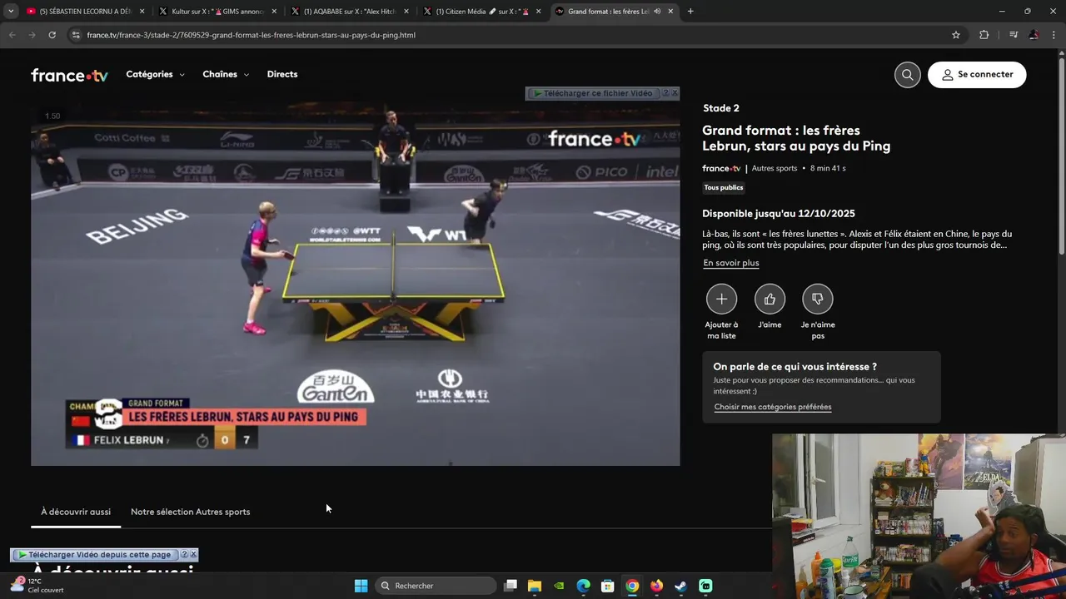Open File Explorer from the taskbar
The height and width of the screenshot is (599, 1066).
click(535, 586)
